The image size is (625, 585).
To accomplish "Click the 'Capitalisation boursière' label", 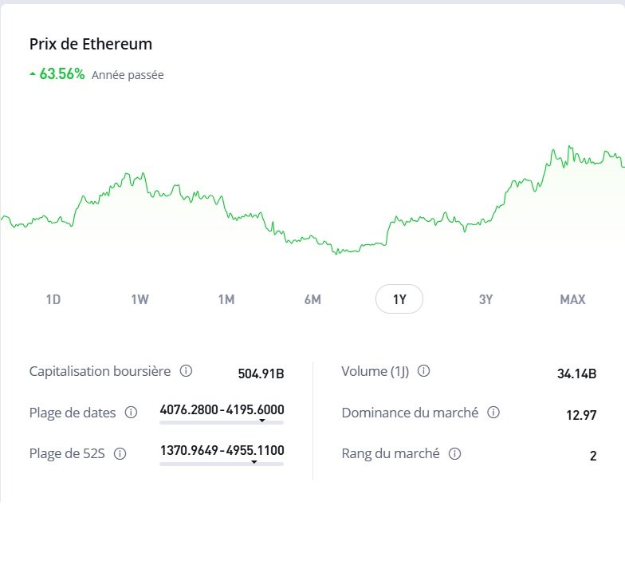I will point(100,371).
